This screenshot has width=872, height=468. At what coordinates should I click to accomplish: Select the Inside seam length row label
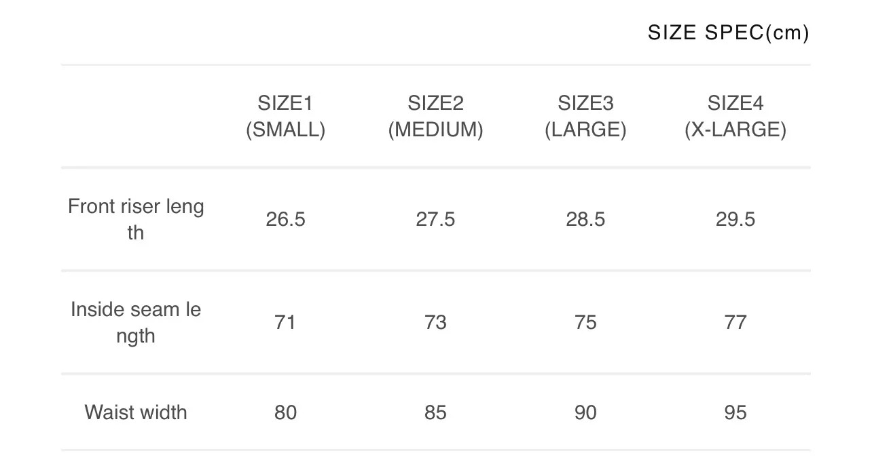click(x=136, y=322)
